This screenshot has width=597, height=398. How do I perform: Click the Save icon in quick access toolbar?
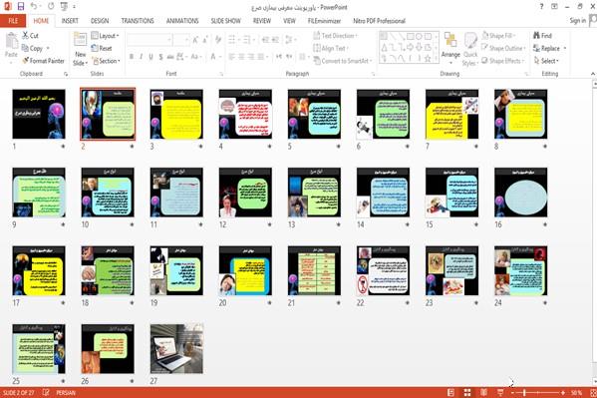click(21, 6)
